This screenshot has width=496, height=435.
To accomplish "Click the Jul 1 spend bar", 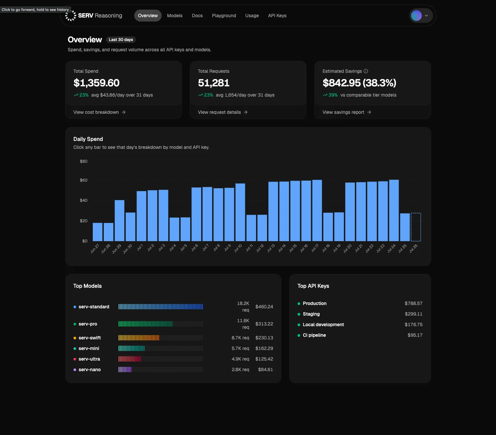I will pos(141,216).
